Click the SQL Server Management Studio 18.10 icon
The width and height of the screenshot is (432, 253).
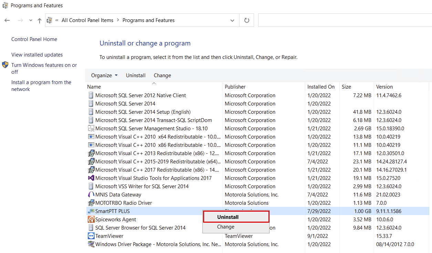tap(91, 129)
